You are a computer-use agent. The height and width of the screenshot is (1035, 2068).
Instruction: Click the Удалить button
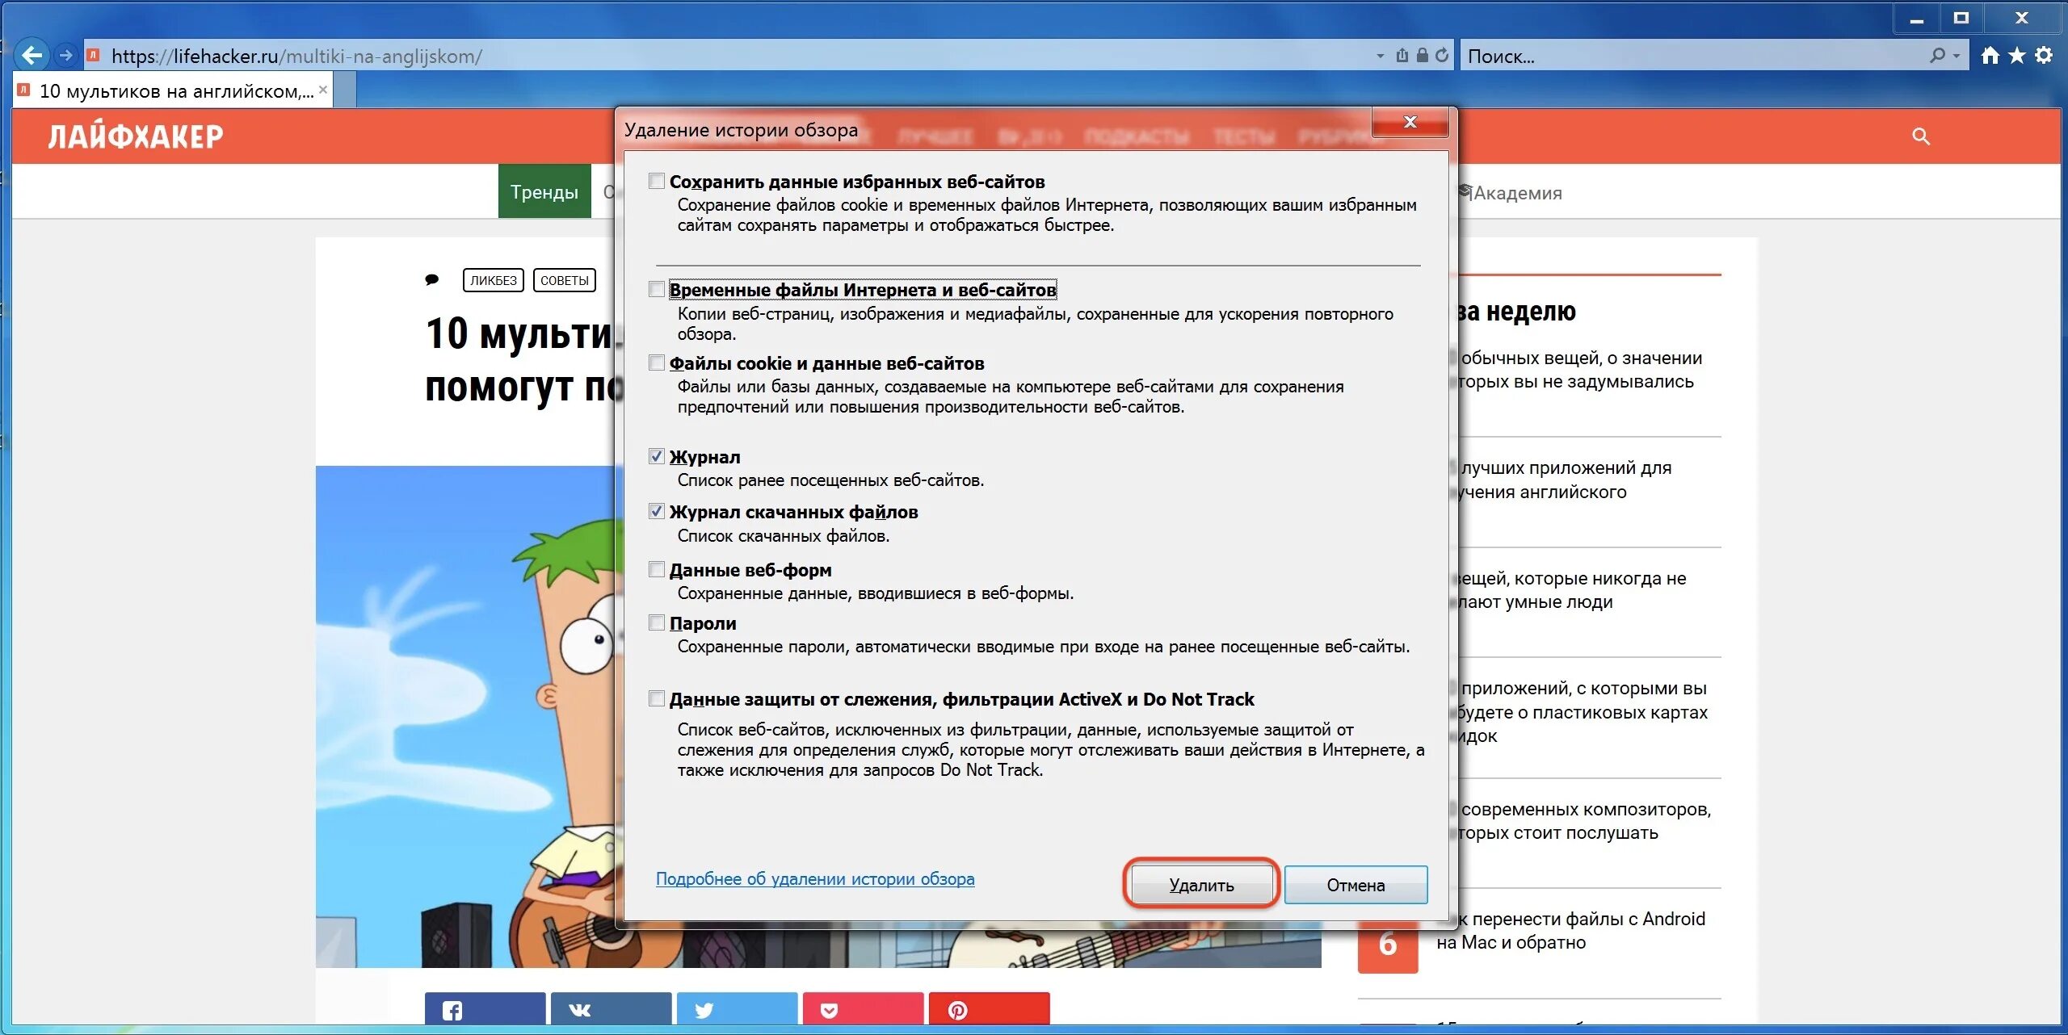click(1201, 885)
